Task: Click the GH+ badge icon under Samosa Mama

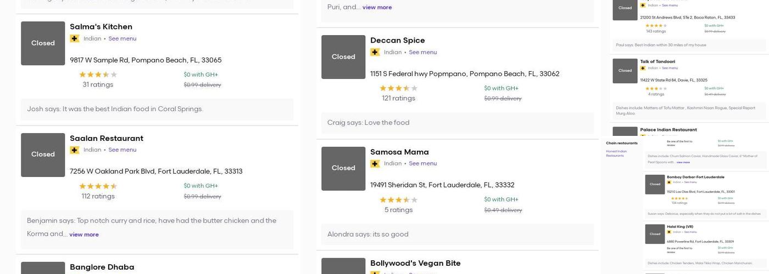Action: [375, 163]
